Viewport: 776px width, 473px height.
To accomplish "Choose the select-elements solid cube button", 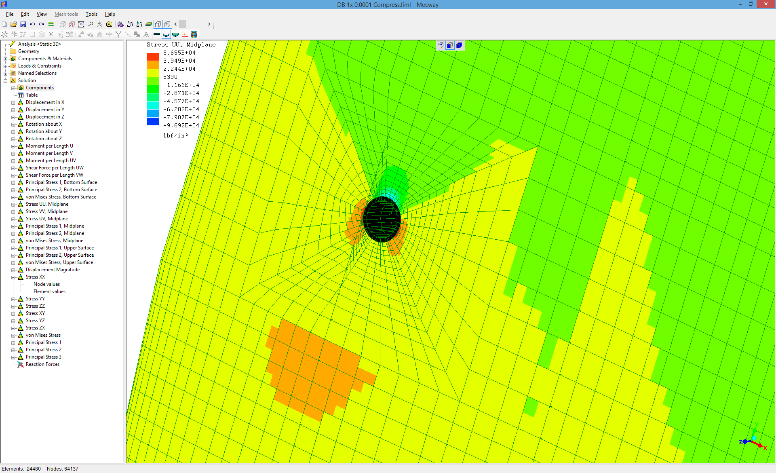I will [x=459, y=45].
